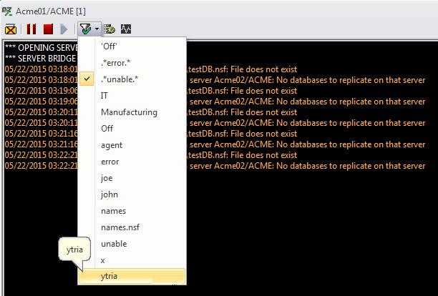Choose the x filter entry
The width and height of the screenshot is (438, 296).
[x=103, y=260]
